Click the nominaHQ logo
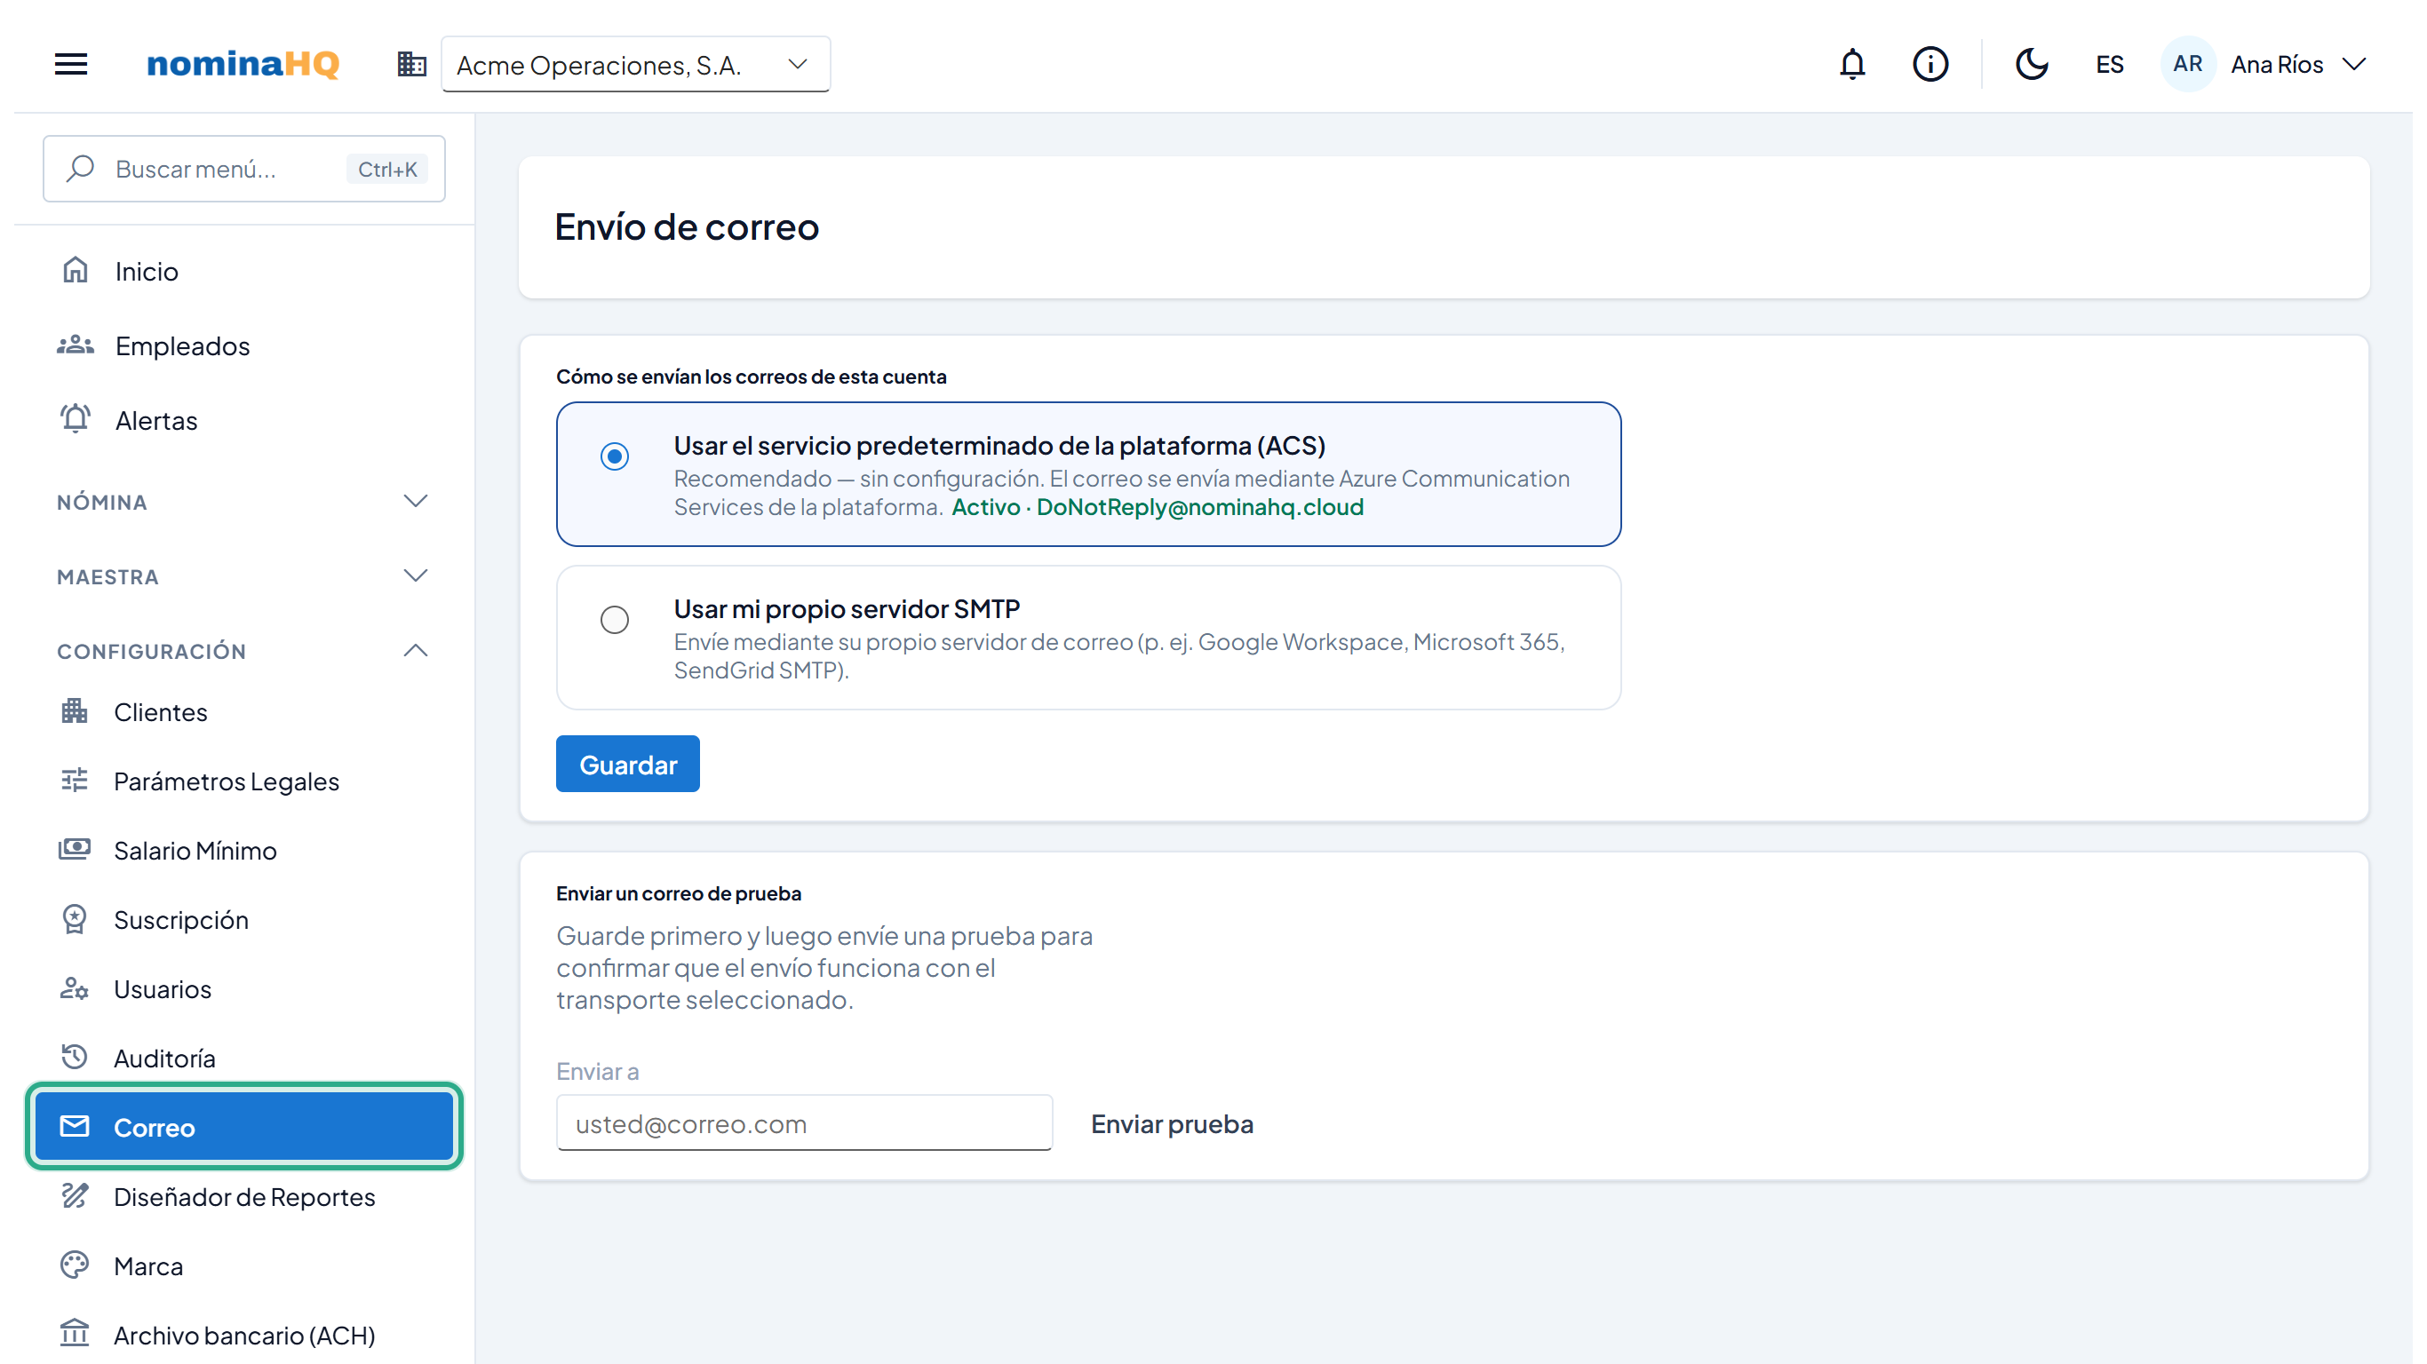 pos(243,64)
